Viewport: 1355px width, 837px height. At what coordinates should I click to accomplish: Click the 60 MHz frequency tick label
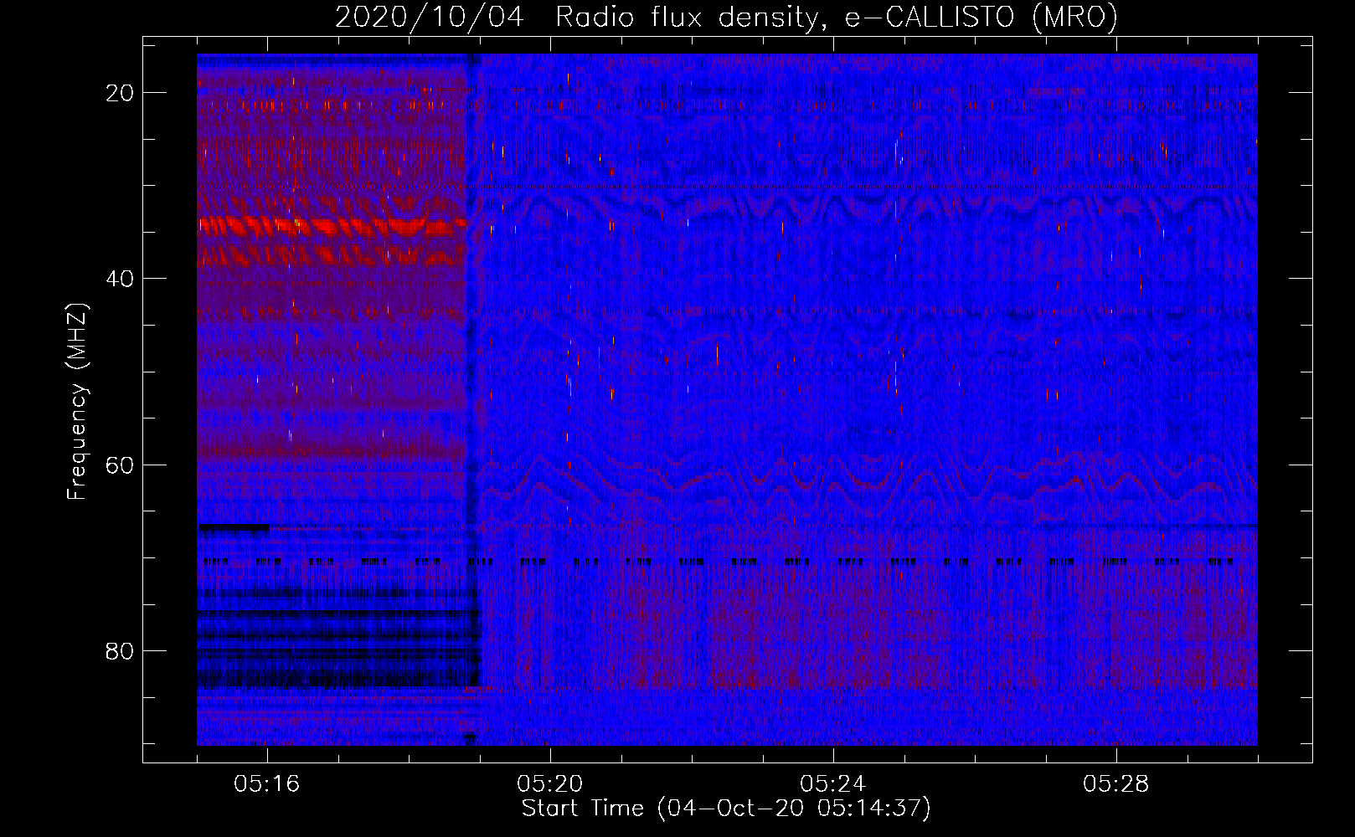click(120, 465)
